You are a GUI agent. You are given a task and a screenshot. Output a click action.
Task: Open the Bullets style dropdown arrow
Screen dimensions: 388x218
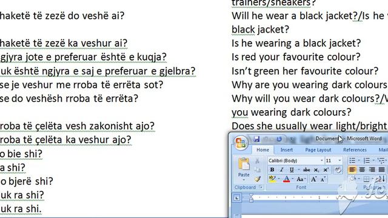[x=359, y=160]
